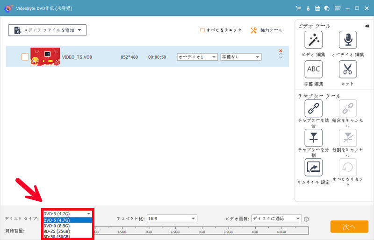Expand the アスペクト比 16:9 dropdown
Image resolution: width=374 pixels, height=240 pixels.
[172, 219]
